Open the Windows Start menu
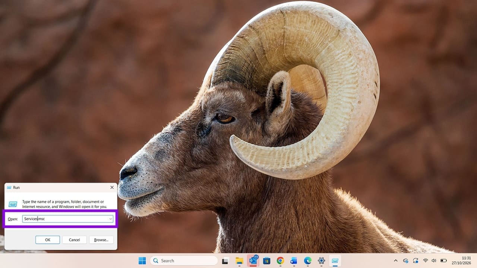This screenshot has width=477, height=268. tap(142, 261)
